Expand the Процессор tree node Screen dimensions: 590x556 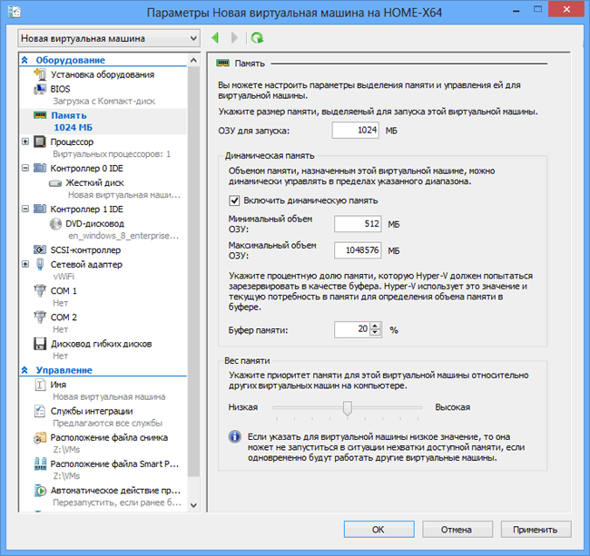tap(25, 141)
